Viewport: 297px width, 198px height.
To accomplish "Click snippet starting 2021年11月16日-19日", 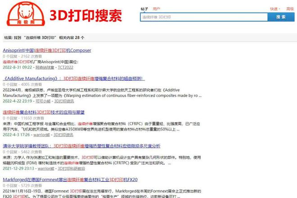I will 102,194.
